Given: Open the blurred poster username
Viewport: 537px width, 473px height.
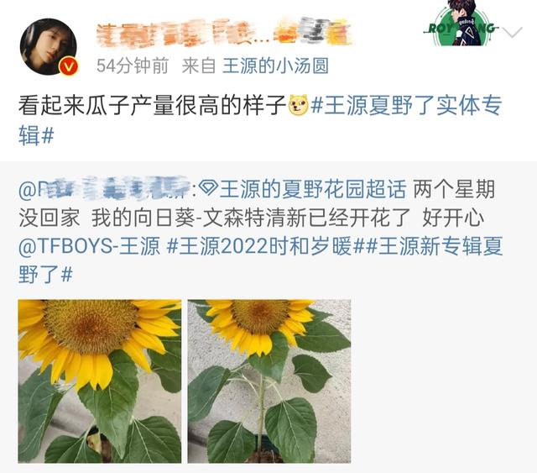Looking at the screenshot, I should coord(224,33).
